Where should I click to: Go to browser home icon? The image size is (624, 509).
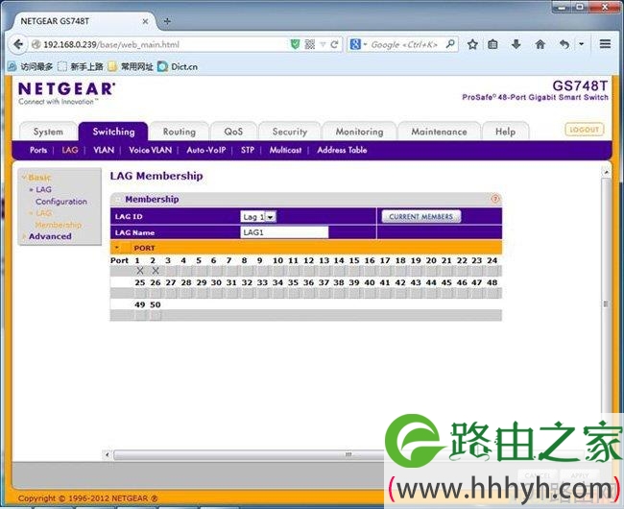coord(540,44)
